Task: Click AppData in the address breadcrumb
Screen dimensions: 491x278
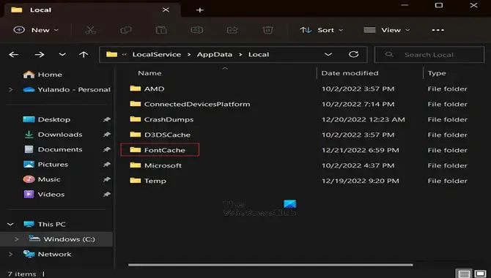Action: (x=215, y=54)
